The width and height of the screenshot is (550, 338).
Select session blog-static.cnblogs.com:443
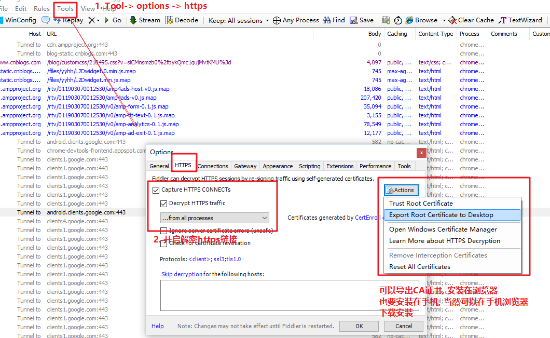[x=82, y=53]
